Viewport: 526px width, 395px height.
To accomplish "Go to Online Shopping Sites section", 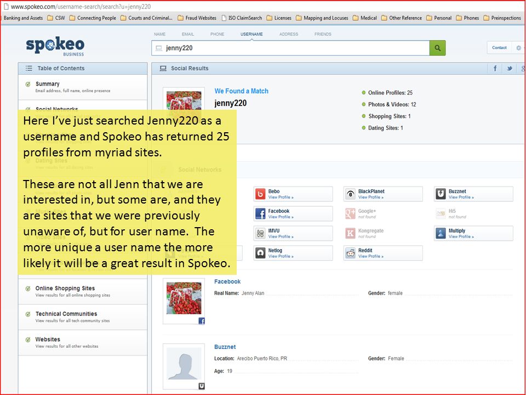I will click(83, 291).
